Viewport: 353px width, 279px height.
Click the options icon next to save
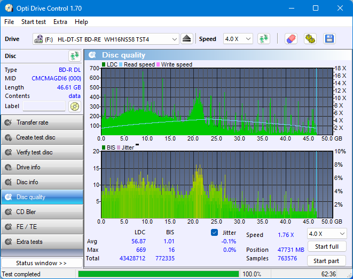click(310, 39)
